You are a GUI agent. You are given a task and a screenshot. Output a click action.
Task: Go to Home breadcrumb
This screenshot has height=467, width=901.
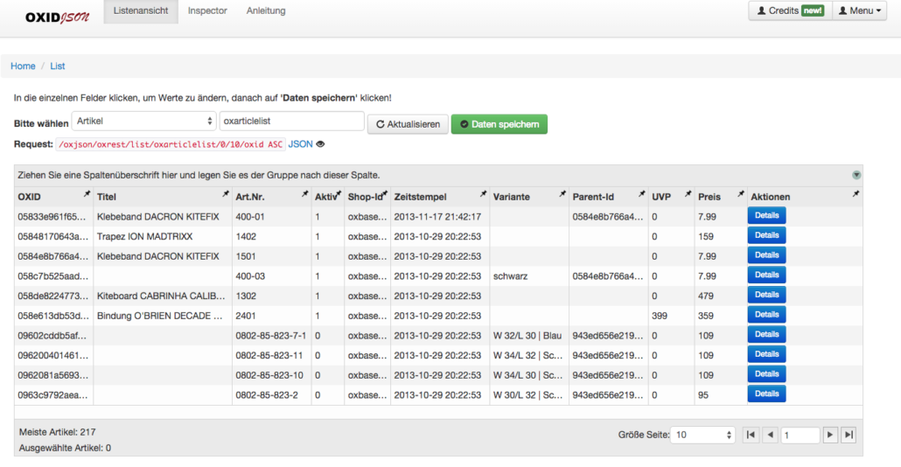point(23,66)
